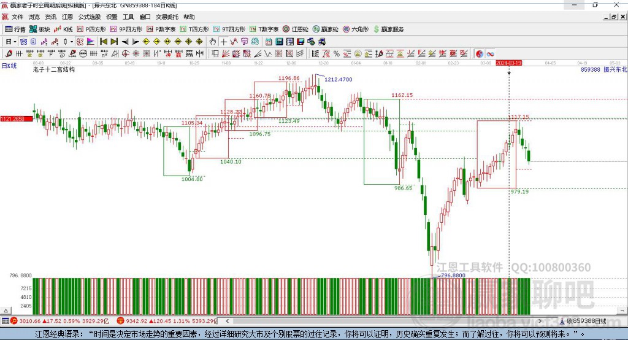
Task: Click the red-blue yin-yang icon
Action: pyautogui.click(x=479, y=54)
